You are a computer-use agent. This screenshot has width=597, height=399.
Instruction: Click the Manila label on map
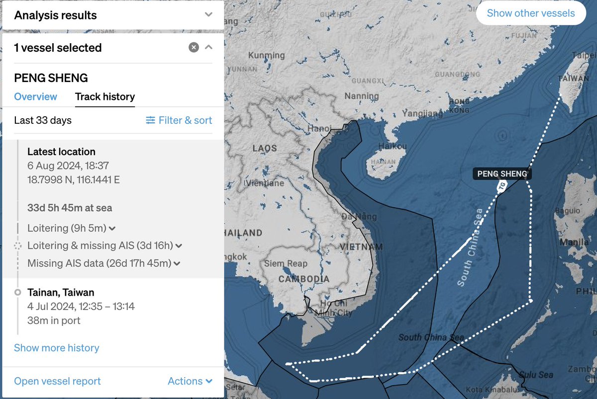[574, 242]
